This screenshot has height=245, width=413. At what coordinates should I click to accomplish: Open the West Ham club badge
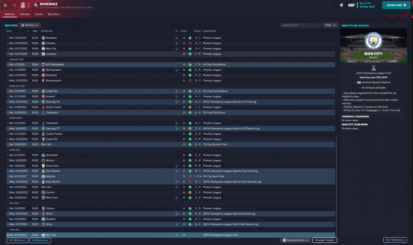(43, 198)
